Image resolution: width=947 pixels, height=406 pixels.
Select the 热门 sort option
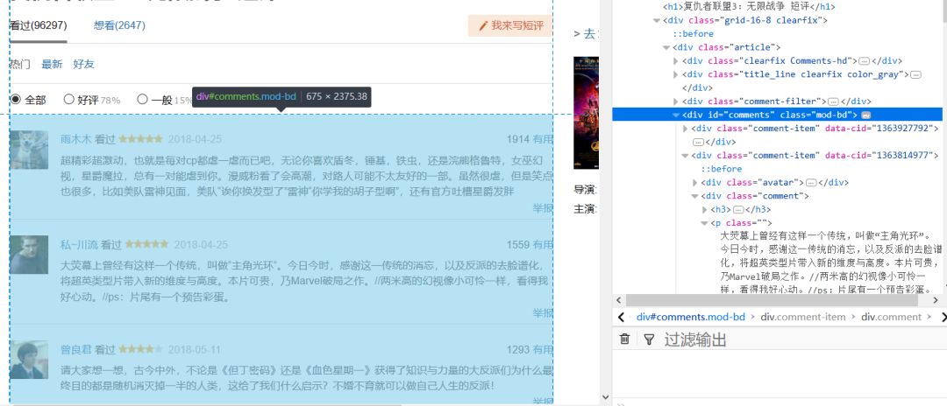[19, 65]
